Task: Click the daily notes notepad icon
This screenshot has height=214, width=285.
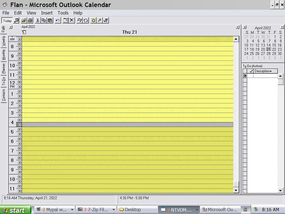Action: coord(24,32)
